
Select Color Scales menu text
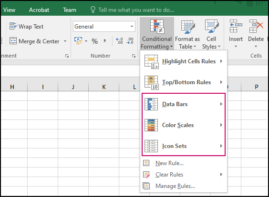[x=178, y=125]
